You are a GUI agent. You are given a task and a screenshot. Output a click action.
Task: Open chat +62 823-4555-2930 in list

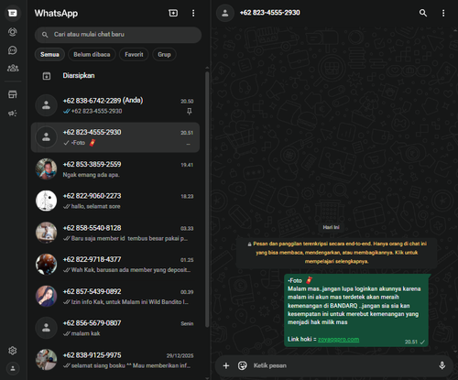(115, 137)
